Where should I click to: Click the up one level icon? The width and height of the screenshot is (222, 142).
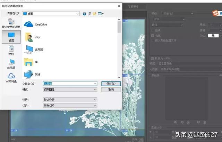[89, 14]
